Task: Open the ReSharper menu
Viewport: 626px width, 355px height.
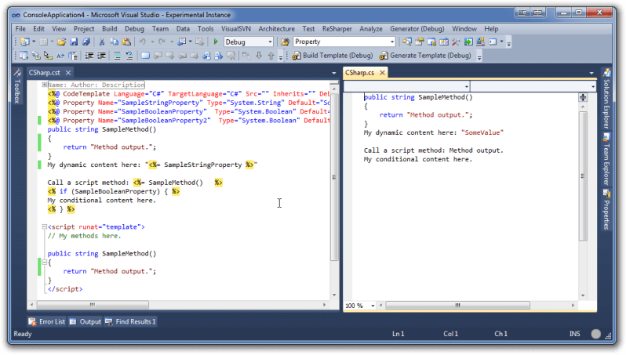Action: (337, 29)
